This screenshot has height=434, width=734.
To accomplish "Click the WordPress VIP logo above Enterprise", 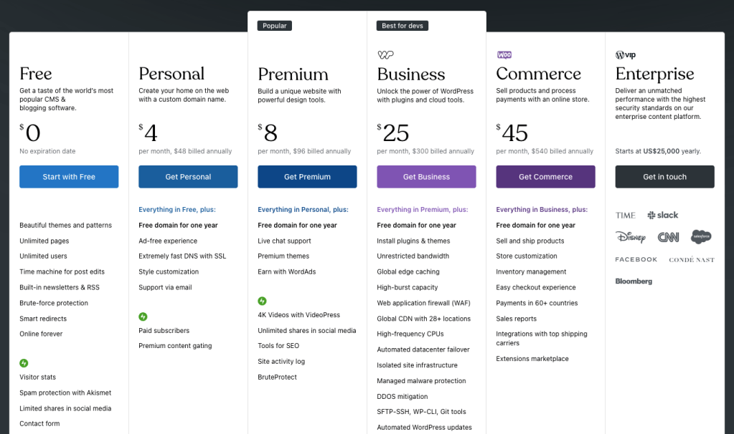I will point(625,55).
